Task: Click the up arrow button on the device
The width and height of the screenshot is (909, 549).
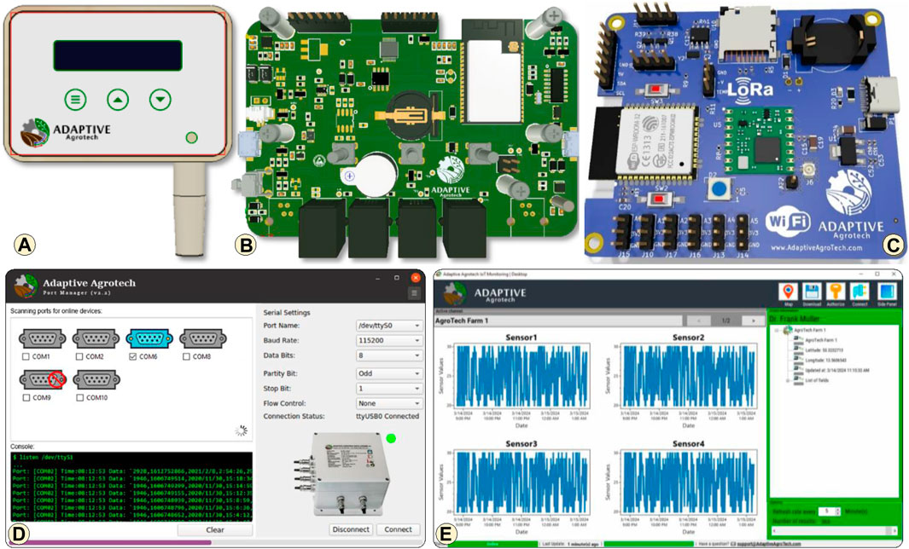Action: [x=118, y=100]
